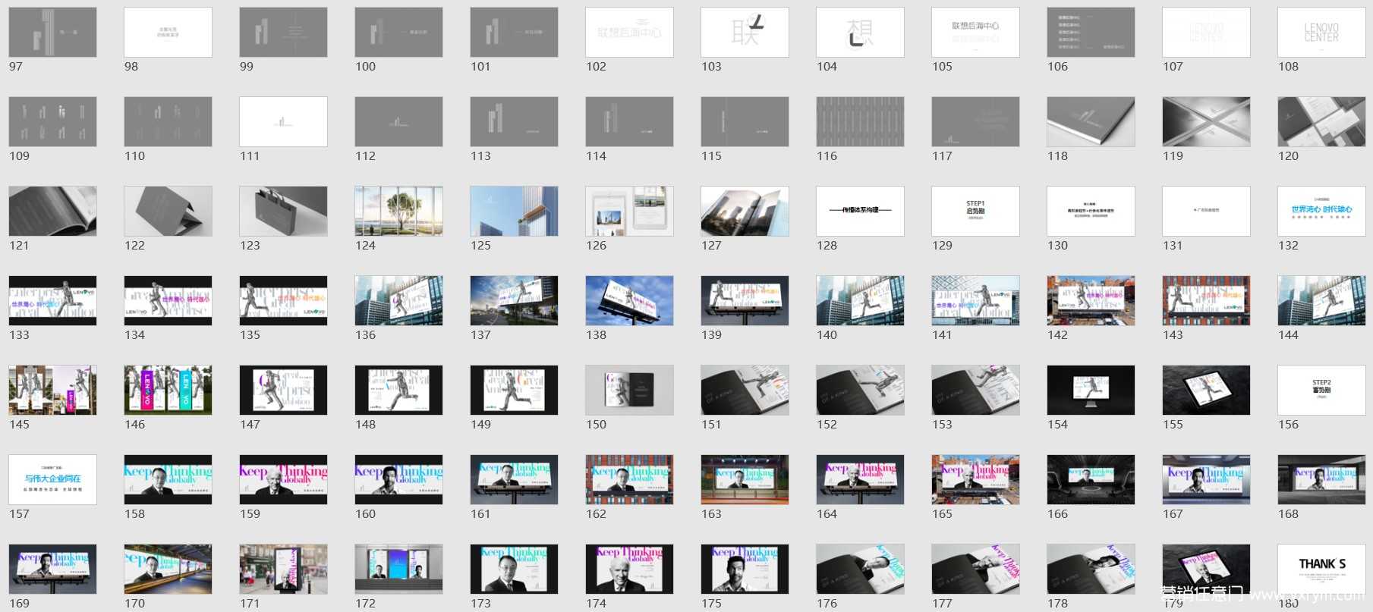The height and width of the screenshot is (612, 1373).
Task: Choose slide 170 corridor lightbox thumbnail
Action: click(168, 570)
